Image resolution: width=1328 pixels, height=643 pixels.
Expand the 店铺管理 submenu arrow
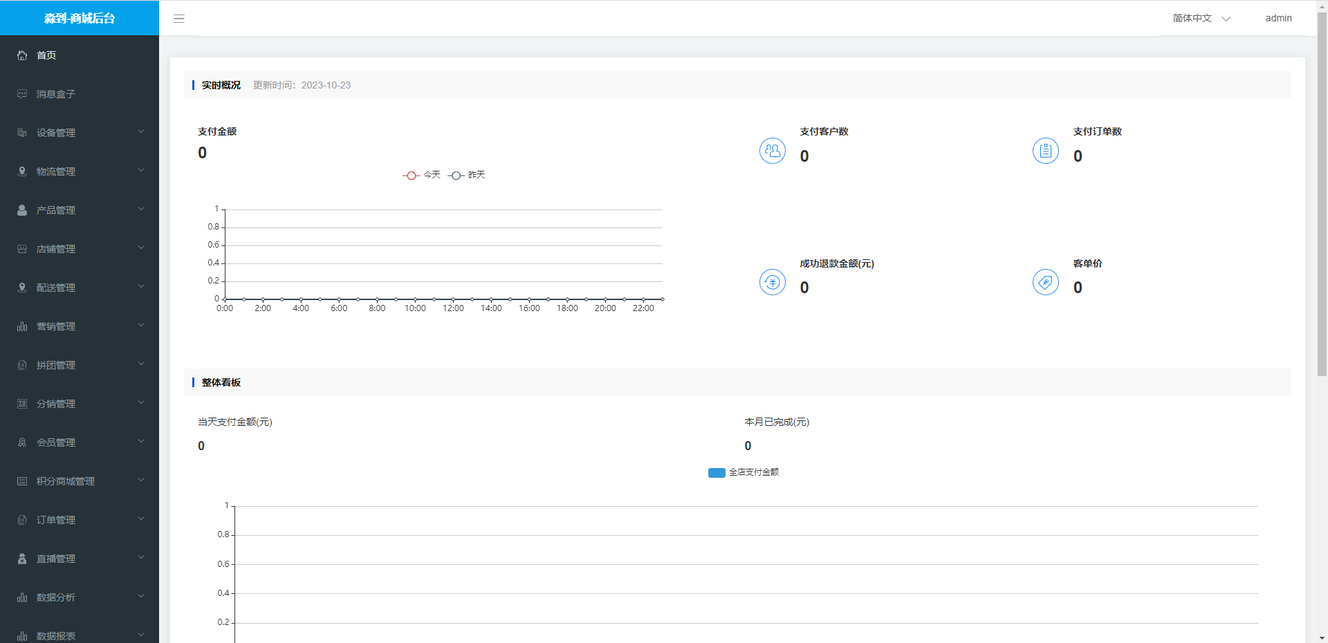(141, 248)
